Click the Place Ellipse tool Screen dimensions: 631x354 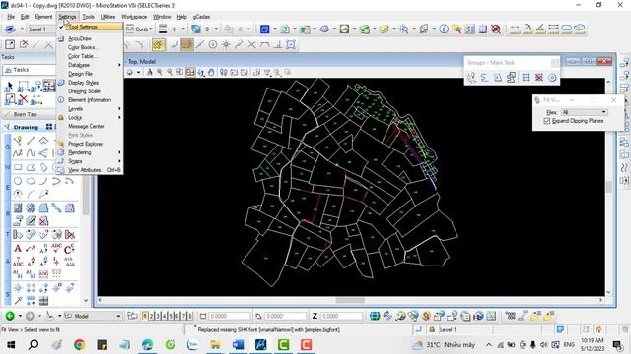pyautogui.click(x=31, y=181)
